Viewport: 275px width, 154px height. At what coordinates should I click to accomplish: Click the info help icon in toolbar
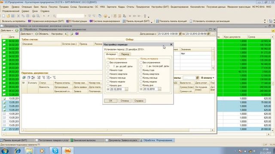click(105, 16)
